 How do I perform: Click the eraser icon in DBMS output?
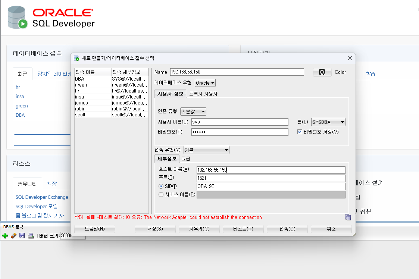point(14,235)
